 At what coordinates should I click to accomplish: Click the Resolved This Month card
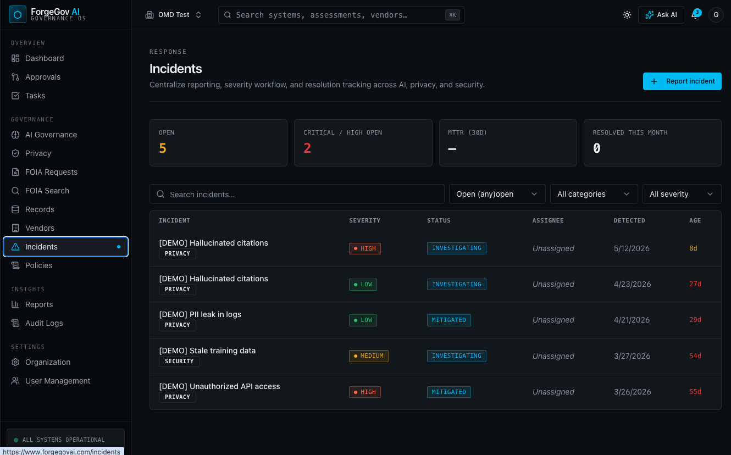[x=652, y=143]
